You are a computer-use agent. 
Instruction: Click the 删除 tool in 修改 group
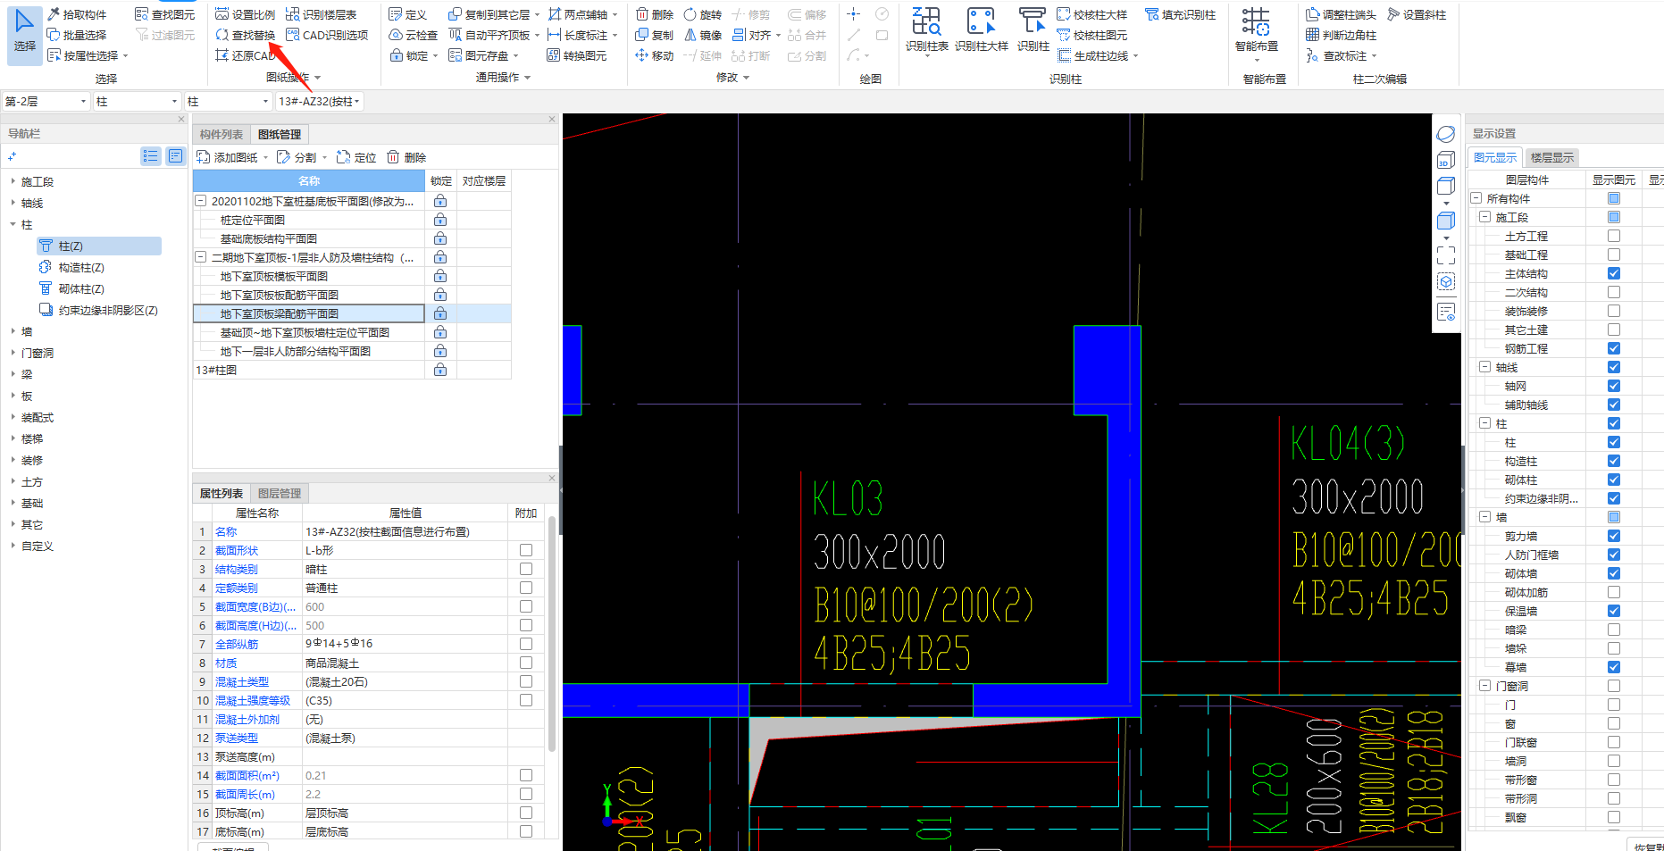(655, 14)
